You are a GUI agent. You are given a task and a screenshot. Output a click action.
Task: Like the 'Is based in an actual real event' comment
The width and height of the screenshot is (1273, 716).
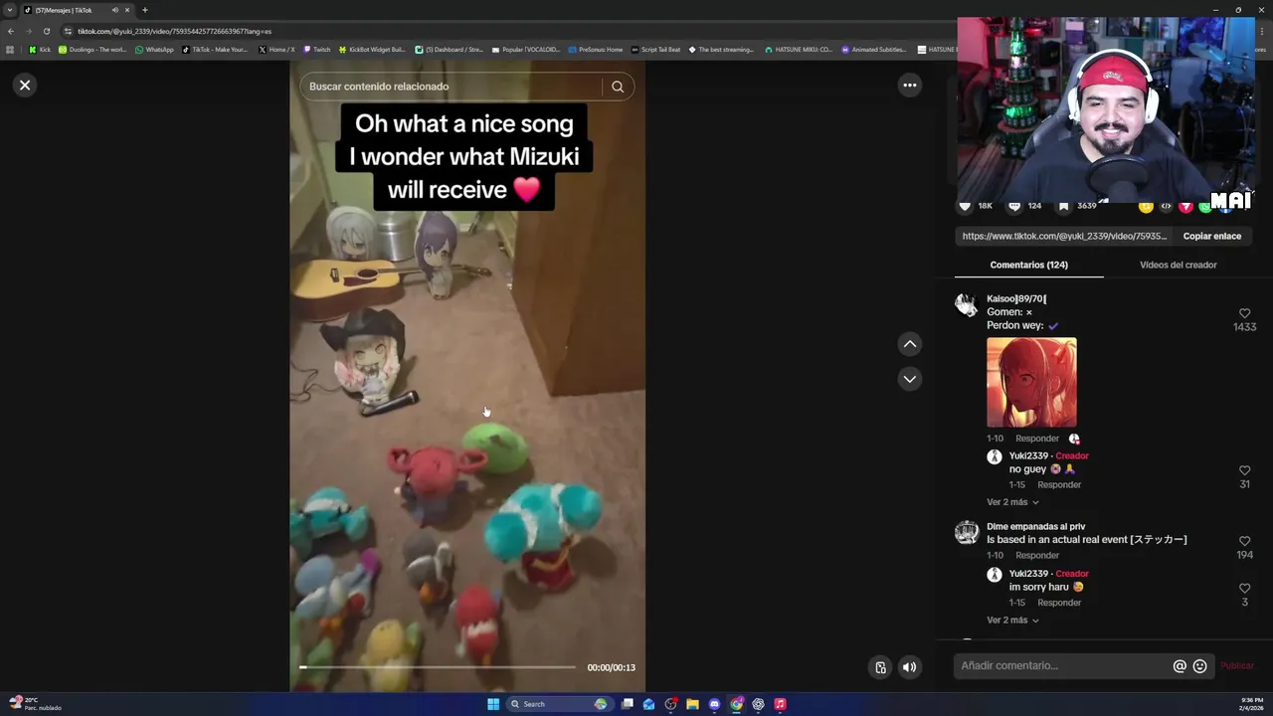[1244, 541]
